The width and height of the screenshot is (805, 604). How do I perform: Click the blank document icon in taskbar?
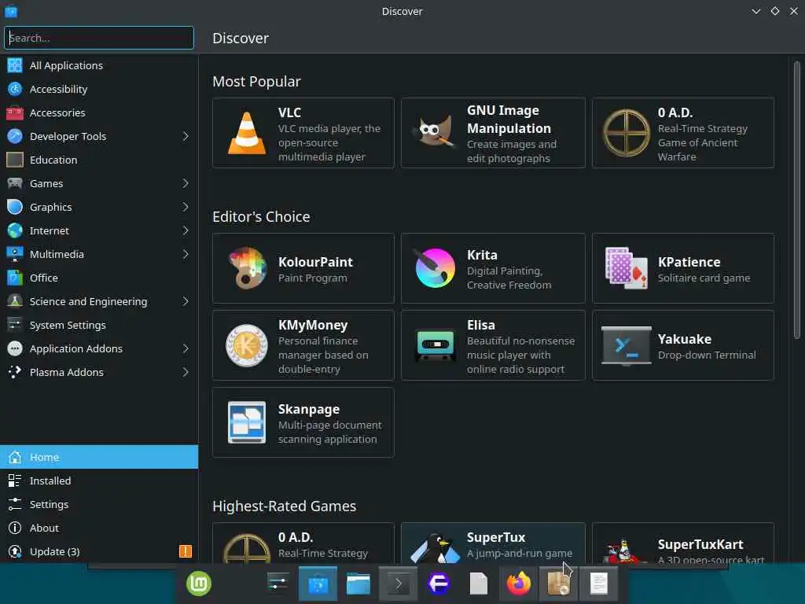(479, 584)
